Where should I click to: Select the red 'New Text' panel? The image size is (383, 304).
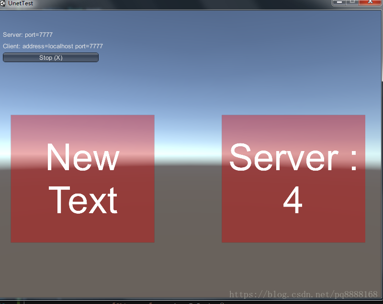82,179
